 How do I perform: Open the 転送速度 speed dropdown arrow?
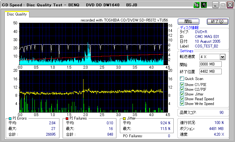point(222,57)
